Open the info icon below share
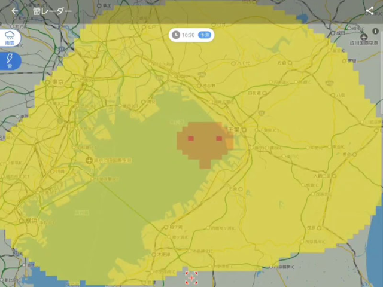 click(375, 31)
